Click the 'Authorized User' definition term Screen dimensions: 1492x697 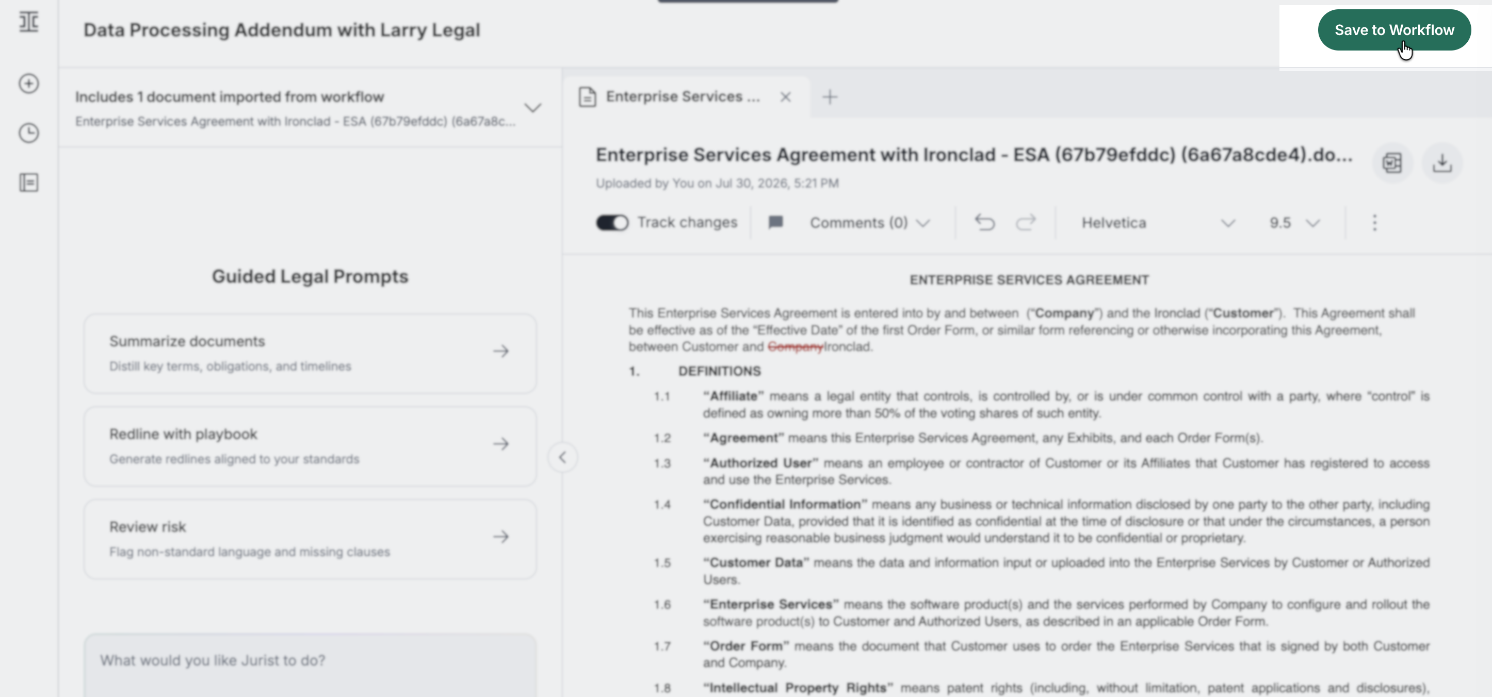coord(760,463)
